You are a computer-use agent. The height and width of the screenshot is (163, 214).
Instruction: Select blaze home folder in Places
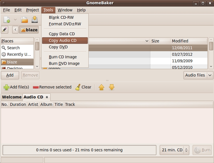pyautogui.click(x=17, y=62)
